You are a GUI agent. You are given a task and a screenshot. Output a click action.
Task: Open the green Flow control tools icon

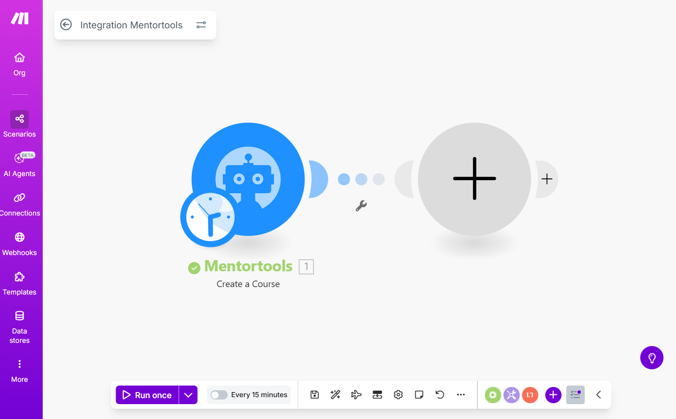click(493, 395)
